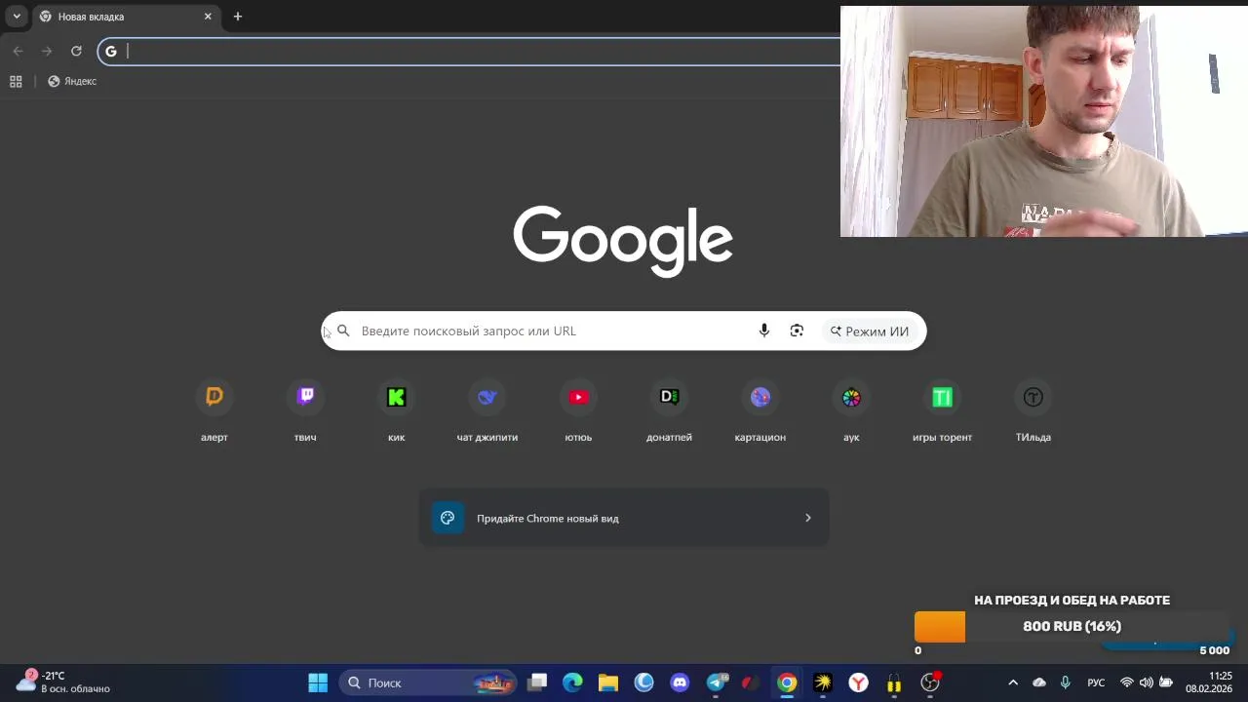Open the OneDrive cloud tray icon
This screenshot has height=702, width=1248.
[1039, 682]
